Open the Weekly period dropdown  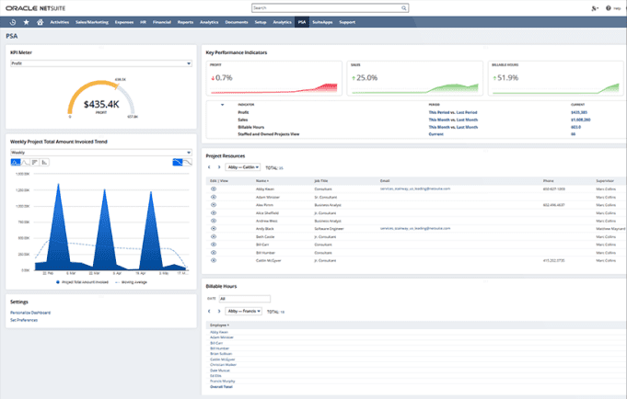188,152
